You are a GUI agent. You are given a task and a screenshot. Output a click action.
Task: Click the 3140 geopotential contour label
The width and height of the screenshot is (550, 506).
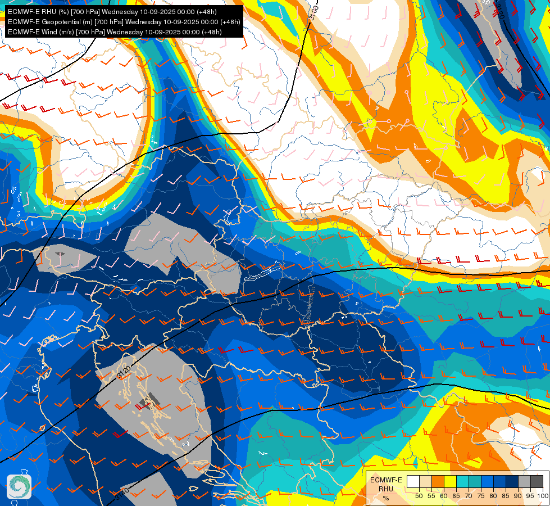(x=122, y=494)
